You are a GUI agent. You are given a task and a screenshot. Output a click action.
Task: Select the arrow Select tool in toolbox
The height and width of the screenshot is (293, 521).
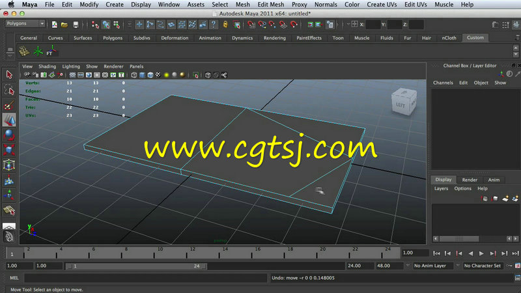[x=9, y=74]
